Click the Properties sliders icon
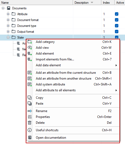This screenshot has height=144, width=125. 30,117
